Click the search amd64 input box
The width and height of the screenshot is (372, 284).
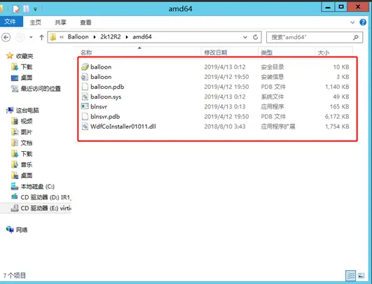pyautogui.click(x=315, y=37)
